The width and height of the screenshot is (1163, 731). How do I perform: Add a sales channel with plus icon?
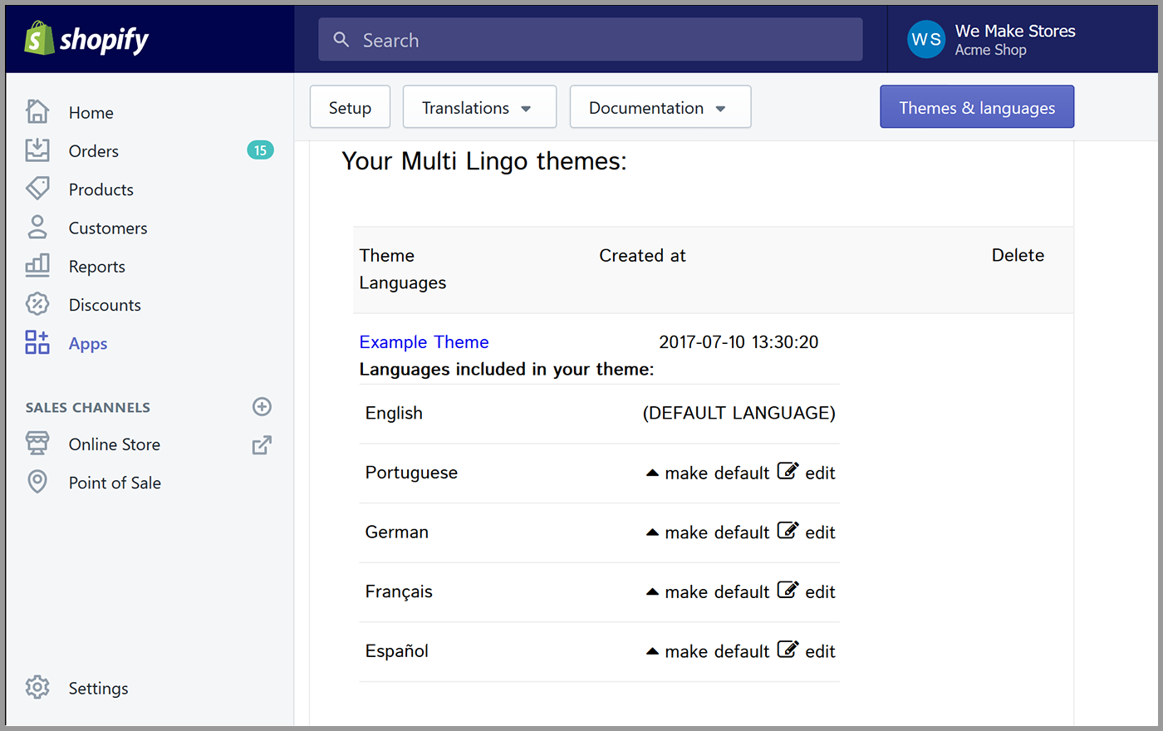point(262,406)
